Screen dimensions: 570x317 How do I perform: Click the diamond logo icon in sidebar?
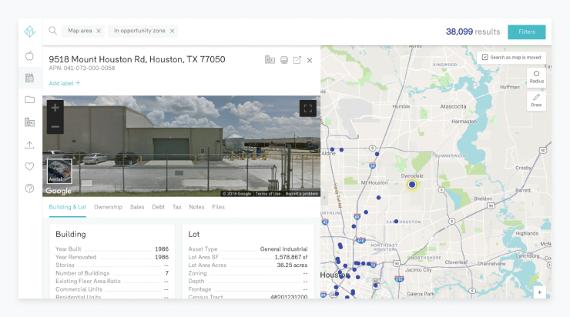pyautogui.click(x=29, y=32)
